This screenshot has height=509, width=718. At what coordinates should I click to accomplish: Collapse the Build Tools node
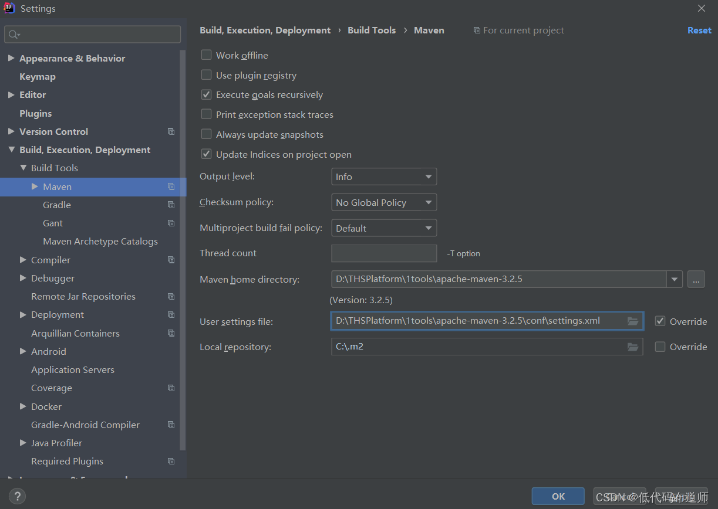click(23, 168)
